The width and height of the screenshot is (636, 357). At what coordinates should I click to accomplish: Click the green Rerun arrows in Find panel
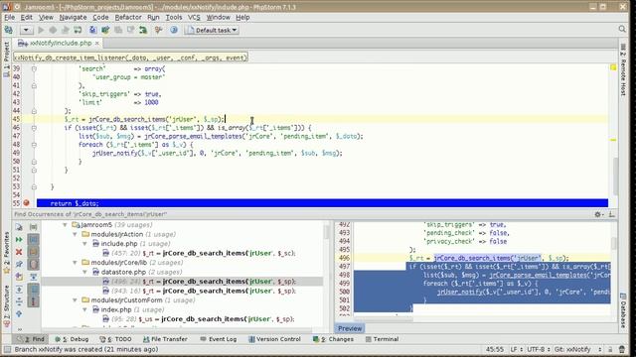(x=19, y=240)
